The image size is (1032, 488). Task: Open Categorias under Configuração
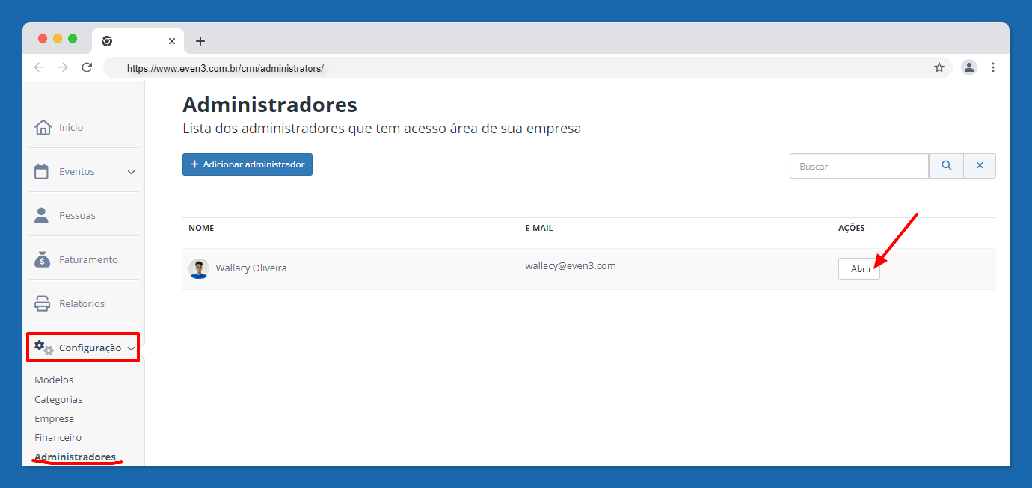pyautogui.click(x=58, y=399)
